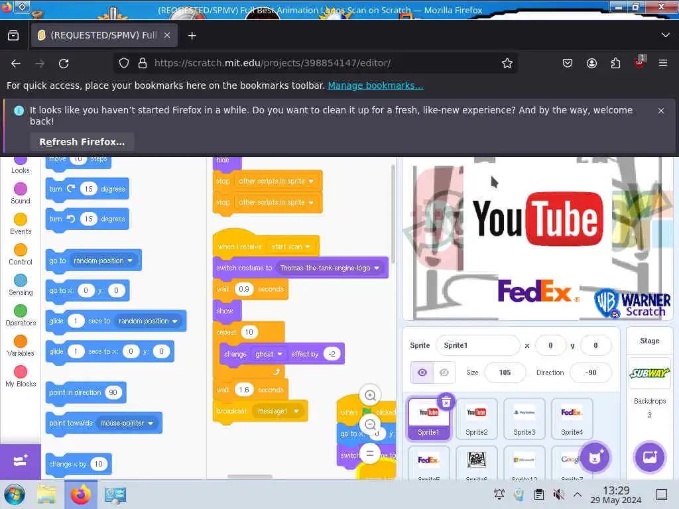The image size is (679, 509).
Task: Click the uBlock extension icon
Action: point(639,63)
